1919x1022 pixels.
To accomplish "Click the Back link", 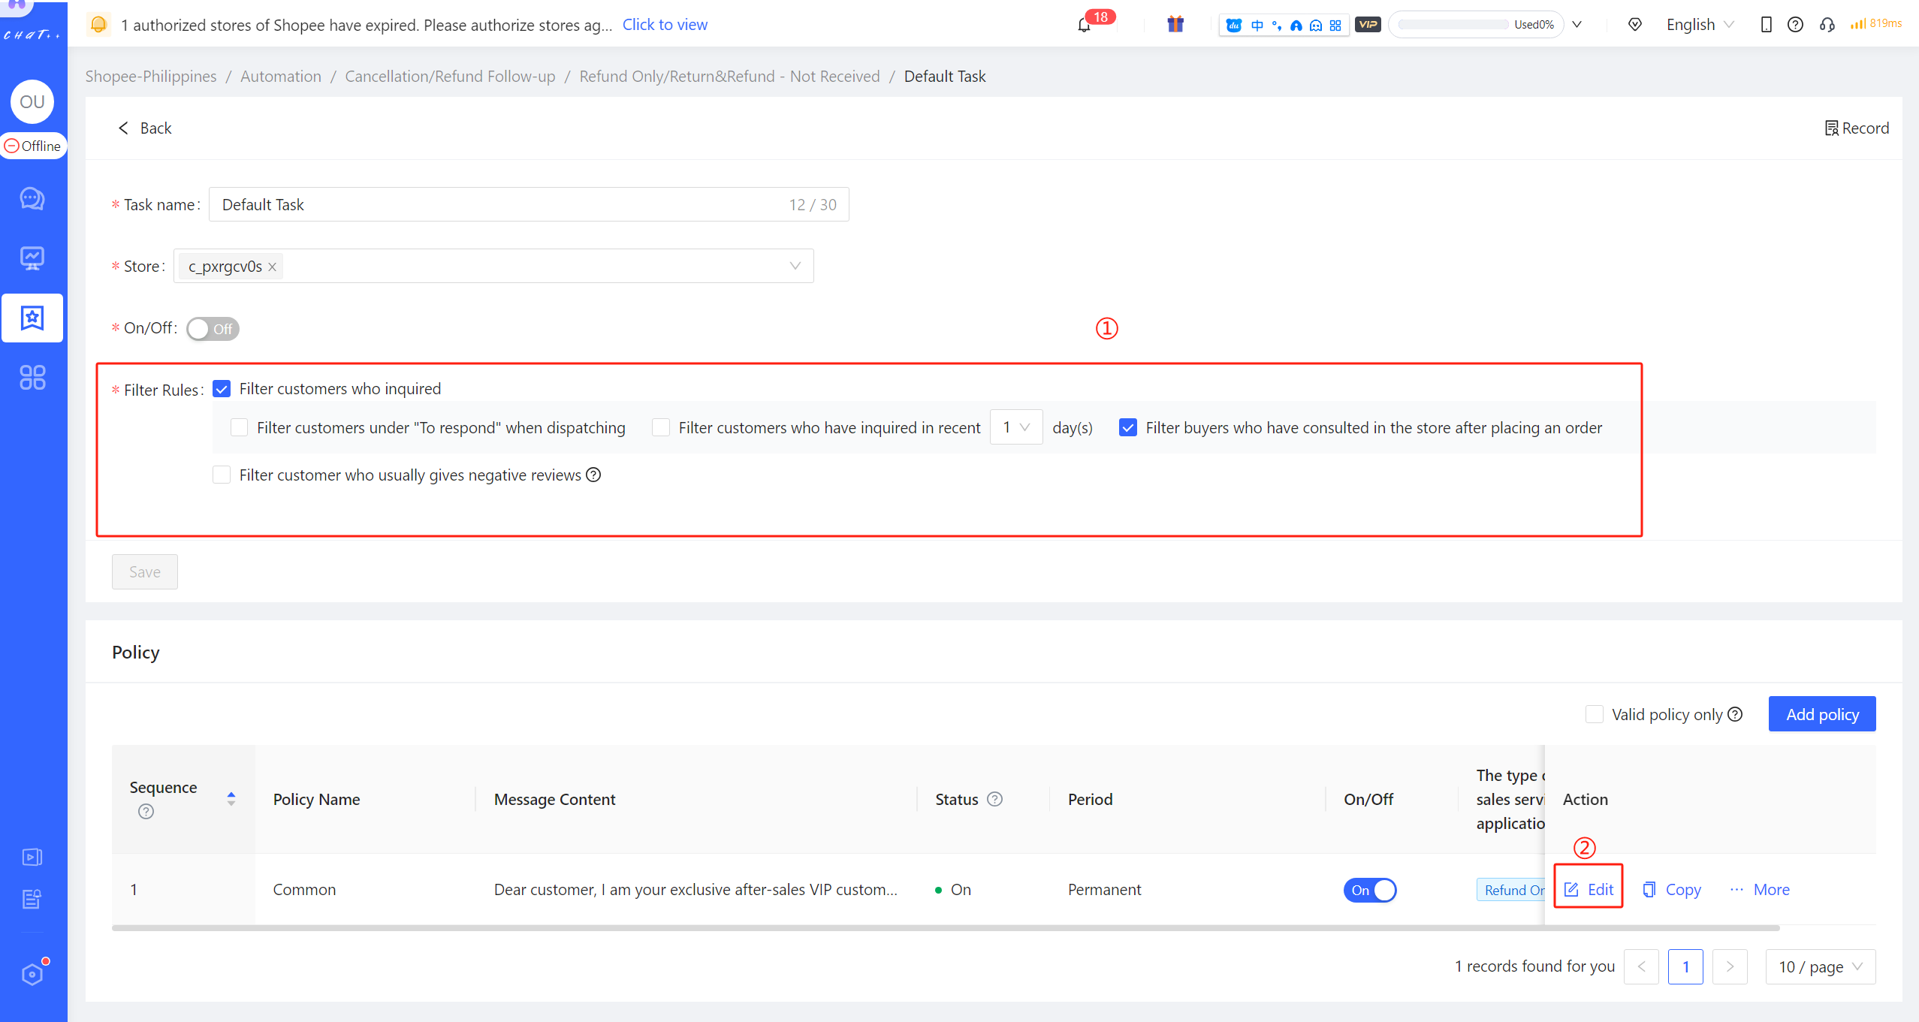I will pyautogui.click(x=145, y=128).
